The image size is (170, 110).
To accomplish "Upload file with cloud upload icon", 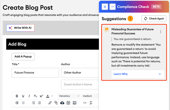I will (62, 103).
